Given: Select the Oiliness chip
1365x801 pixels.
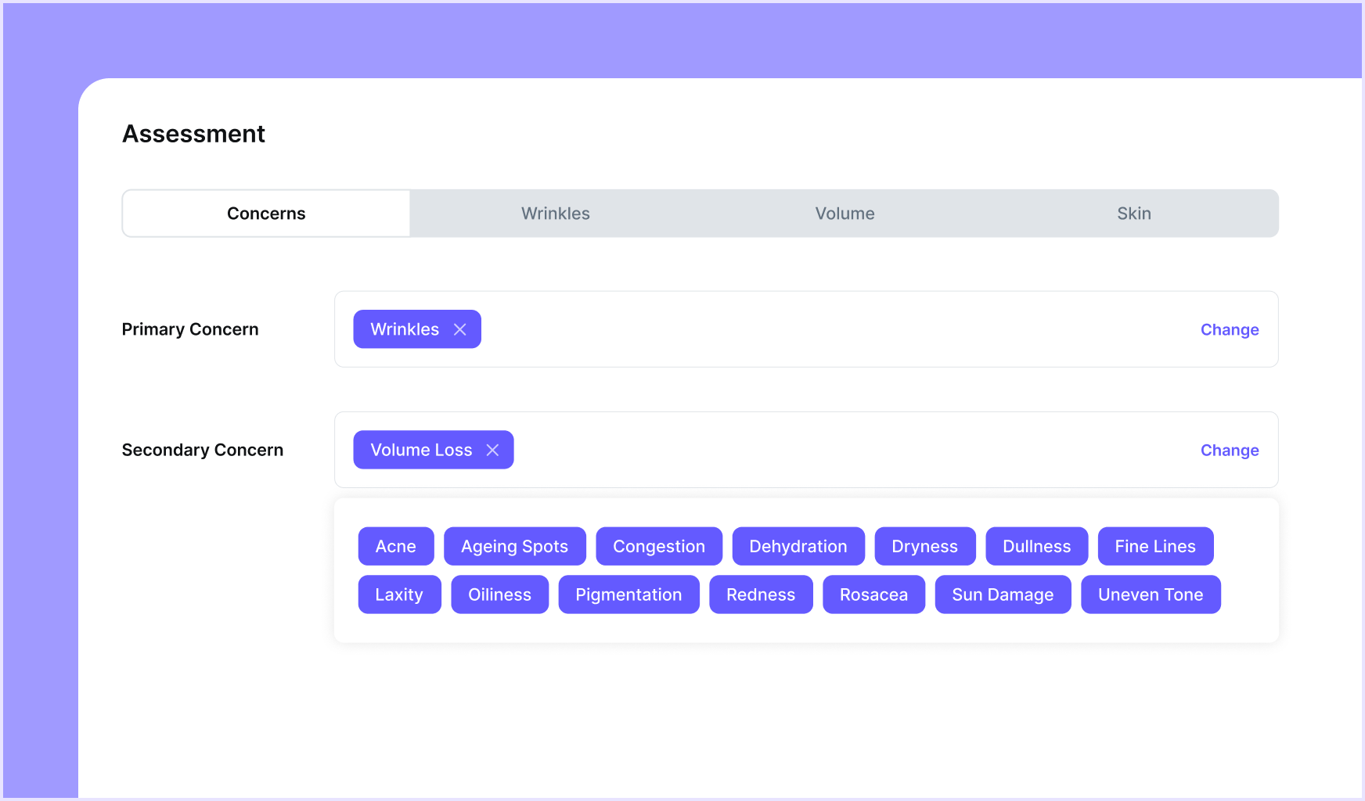Looking at the screenshot, I should [500, 594].
